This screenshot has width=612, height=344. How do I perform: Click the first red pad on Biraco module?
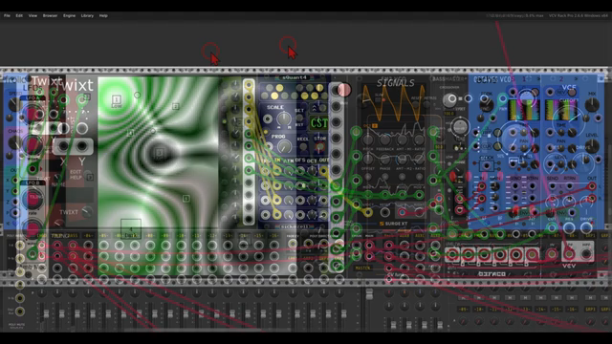[452, 255]
